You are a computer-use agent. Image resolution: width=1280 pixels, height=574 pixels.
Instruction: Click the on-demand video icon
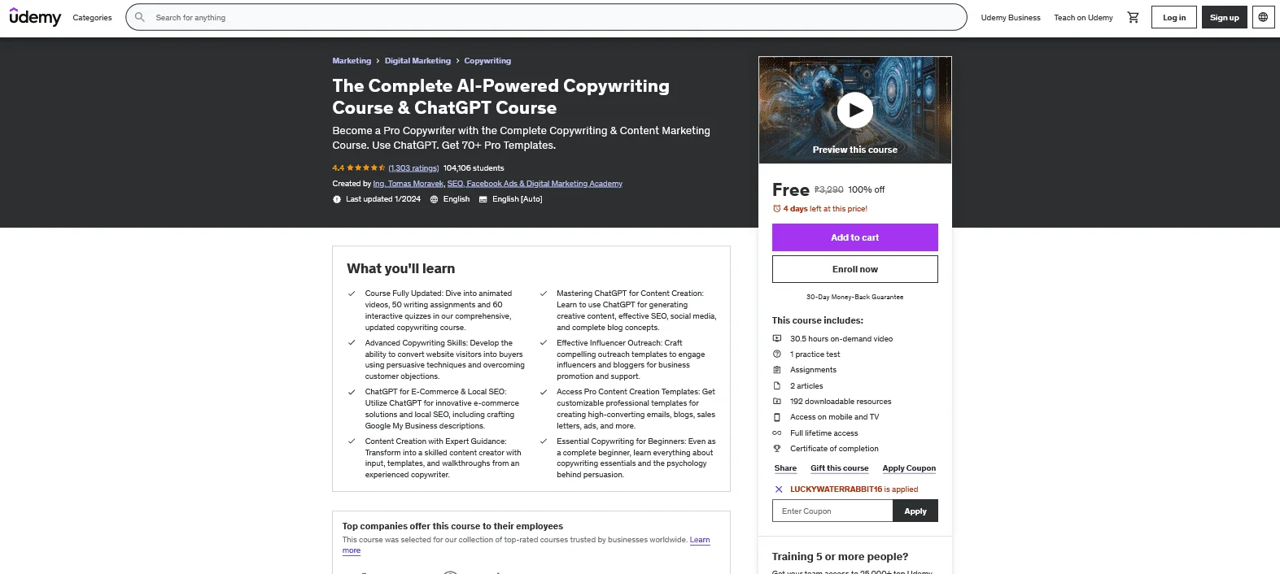(x=777, y=338)
